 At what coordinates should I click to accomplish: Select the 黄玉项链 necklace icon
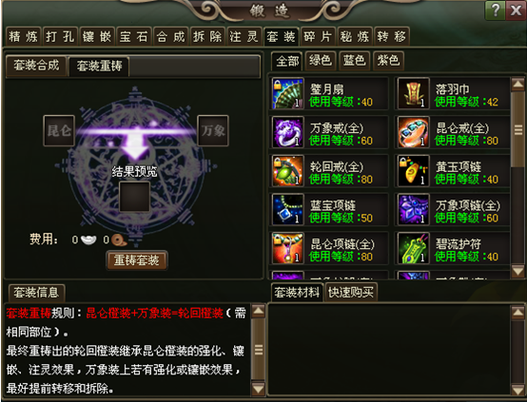(x=414, y=171)
